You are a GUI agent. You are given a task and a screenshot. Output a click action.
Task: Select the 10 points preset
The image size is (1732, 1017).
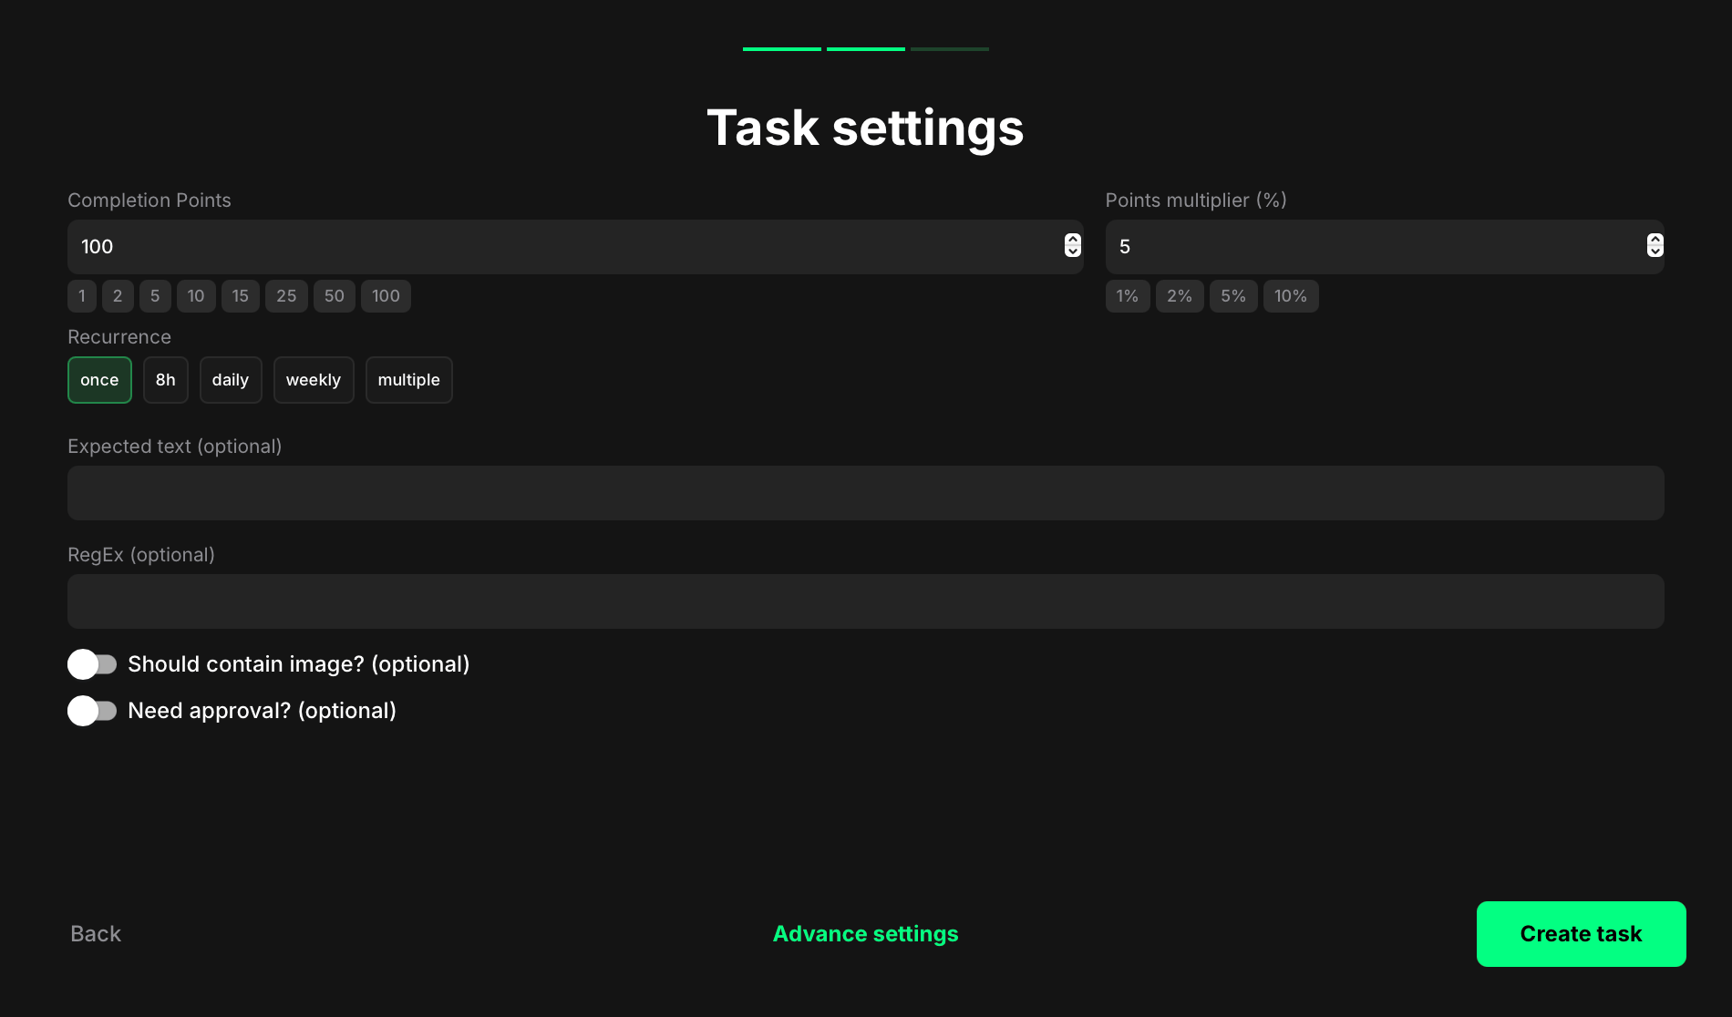click(196, 296)
